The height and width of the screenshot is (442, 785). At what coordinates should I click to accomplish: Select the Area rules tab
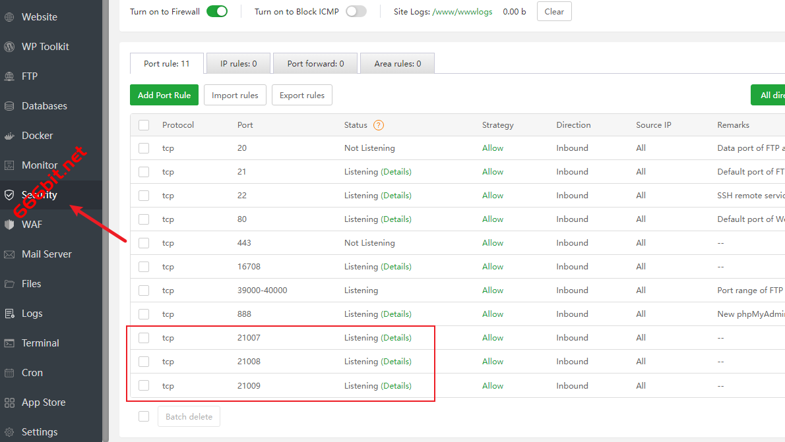point(398,64)
